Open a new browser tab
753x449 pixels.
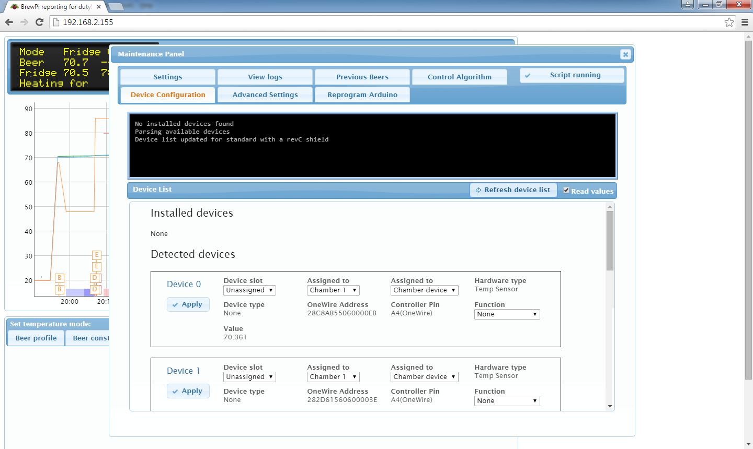tap(116, 7)
